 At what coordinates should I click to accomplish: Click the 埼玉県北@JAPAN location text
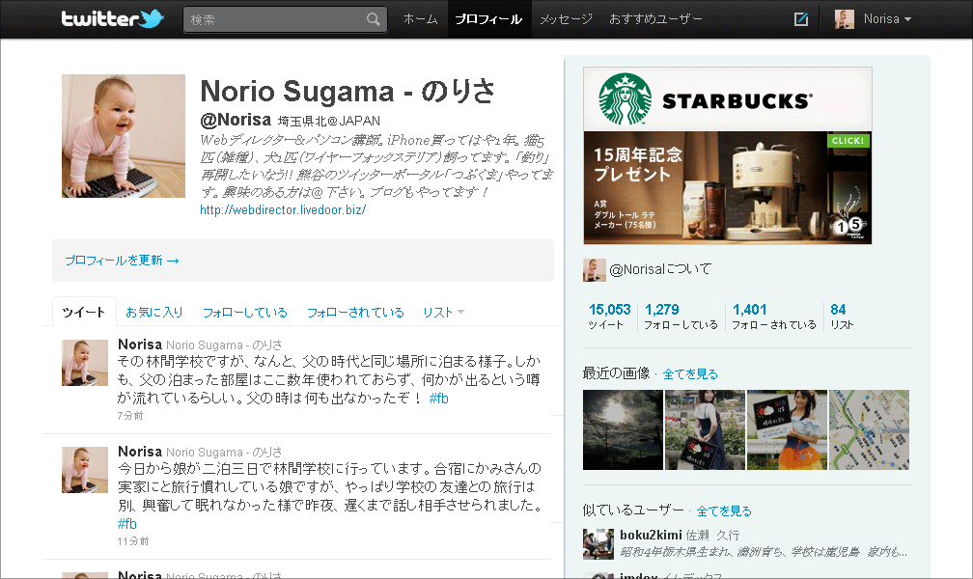[329, 121]
